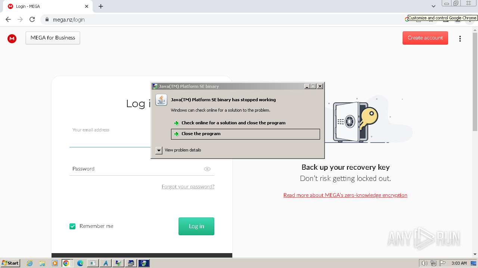Click the MEGA logo icon
The width and height of the screenshot is (478, 268).
pos(12,38)
